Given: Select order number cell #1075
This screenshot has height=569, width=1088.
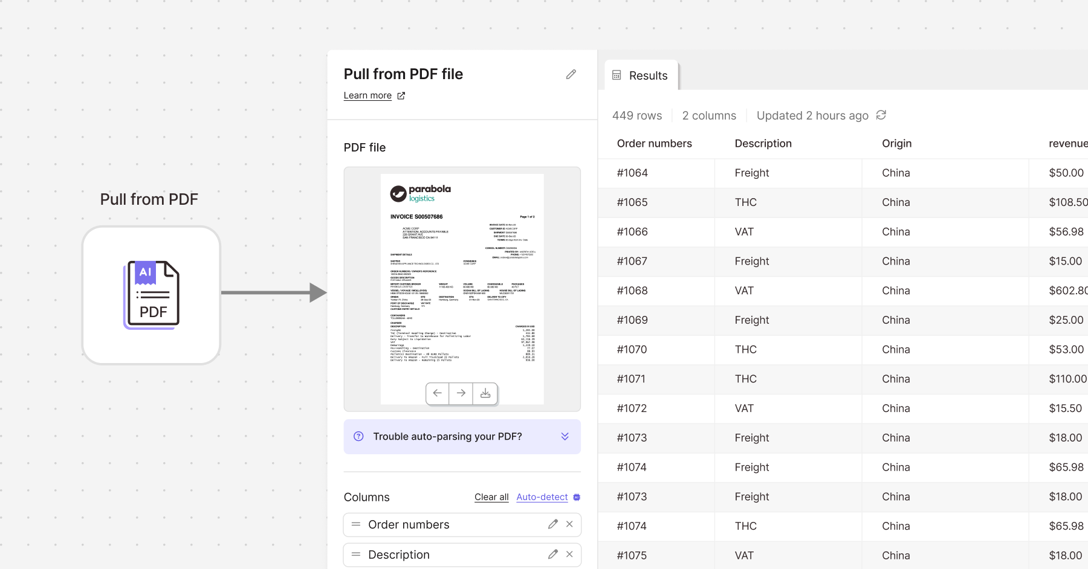Looking at the screenshot, I should click(x=656, y=556).
